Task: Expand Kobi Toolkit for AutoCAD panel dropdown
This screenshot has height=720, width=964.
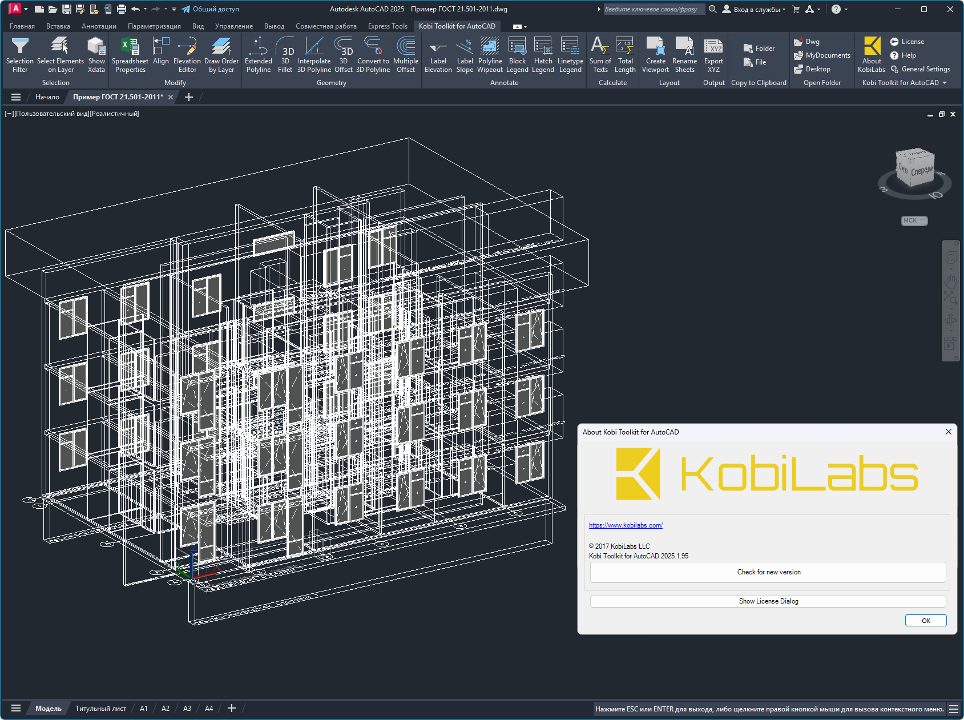Action: [x=944, y=83]
